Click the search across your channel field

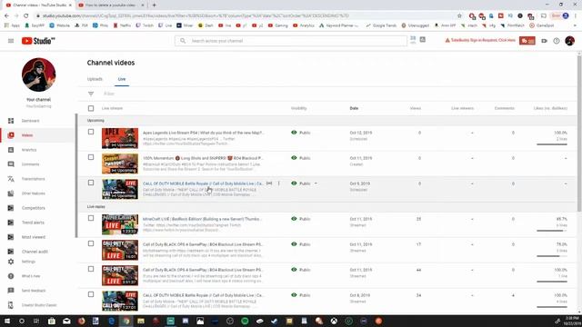point(291,41)
